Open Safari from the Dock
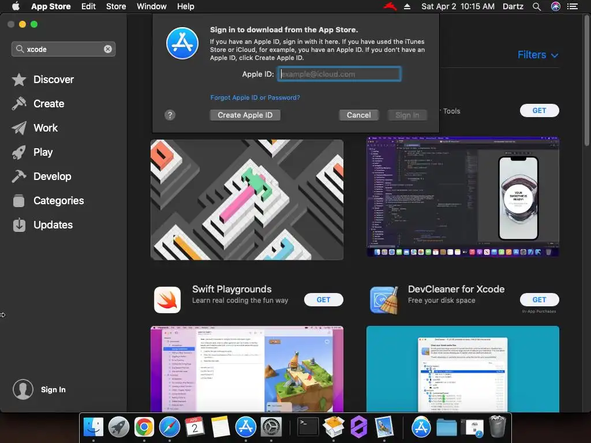 coord(170,427)
